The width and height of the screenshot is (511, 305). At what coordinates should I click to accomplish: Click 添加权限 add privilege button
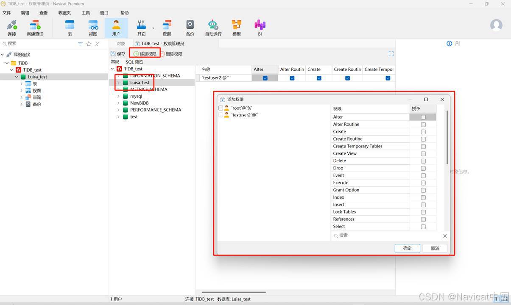(145, 54)
